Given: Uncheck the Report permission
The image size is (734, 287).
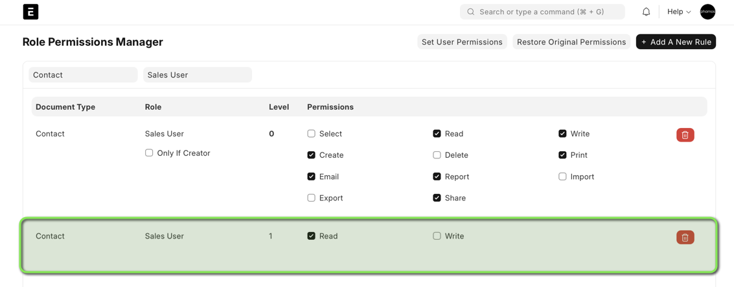Looking at the screenshot, I should tap(437, 176).
